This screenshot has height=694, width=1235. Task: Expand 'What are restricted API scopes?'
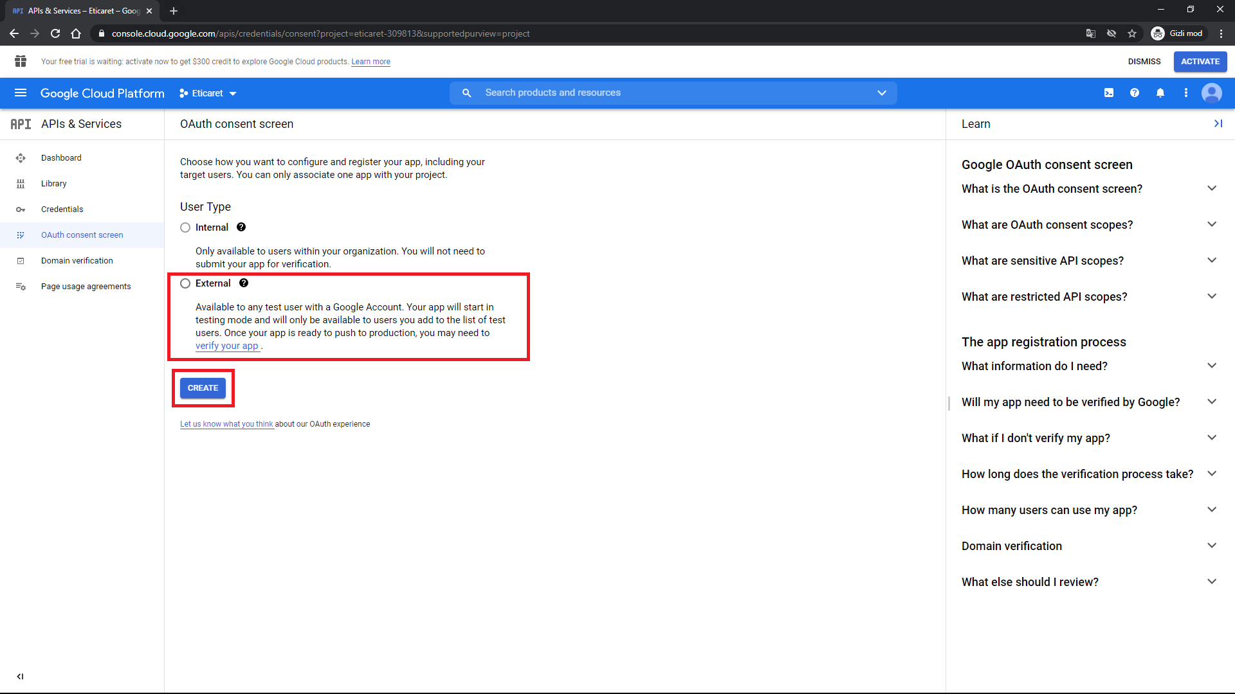pyautogui.click(x=1212, y=296)
